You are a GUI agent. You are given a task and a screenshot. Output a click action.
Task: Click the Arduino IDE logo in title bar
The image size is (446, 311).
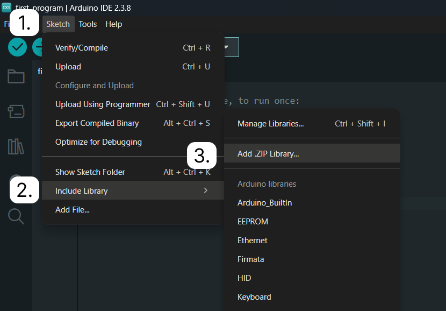click(x=6, y=8)
